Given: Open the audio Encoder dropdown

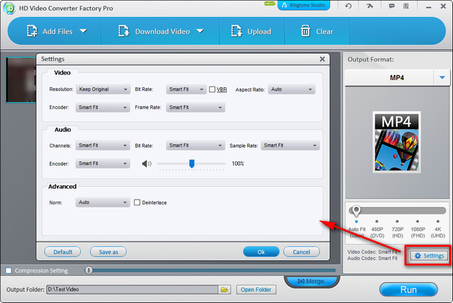Looking at the screenshot, I should pos(103,163).
